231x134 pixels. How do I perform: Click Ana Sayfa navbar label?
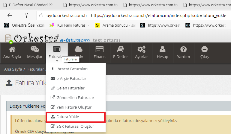[x=12, y=57]
